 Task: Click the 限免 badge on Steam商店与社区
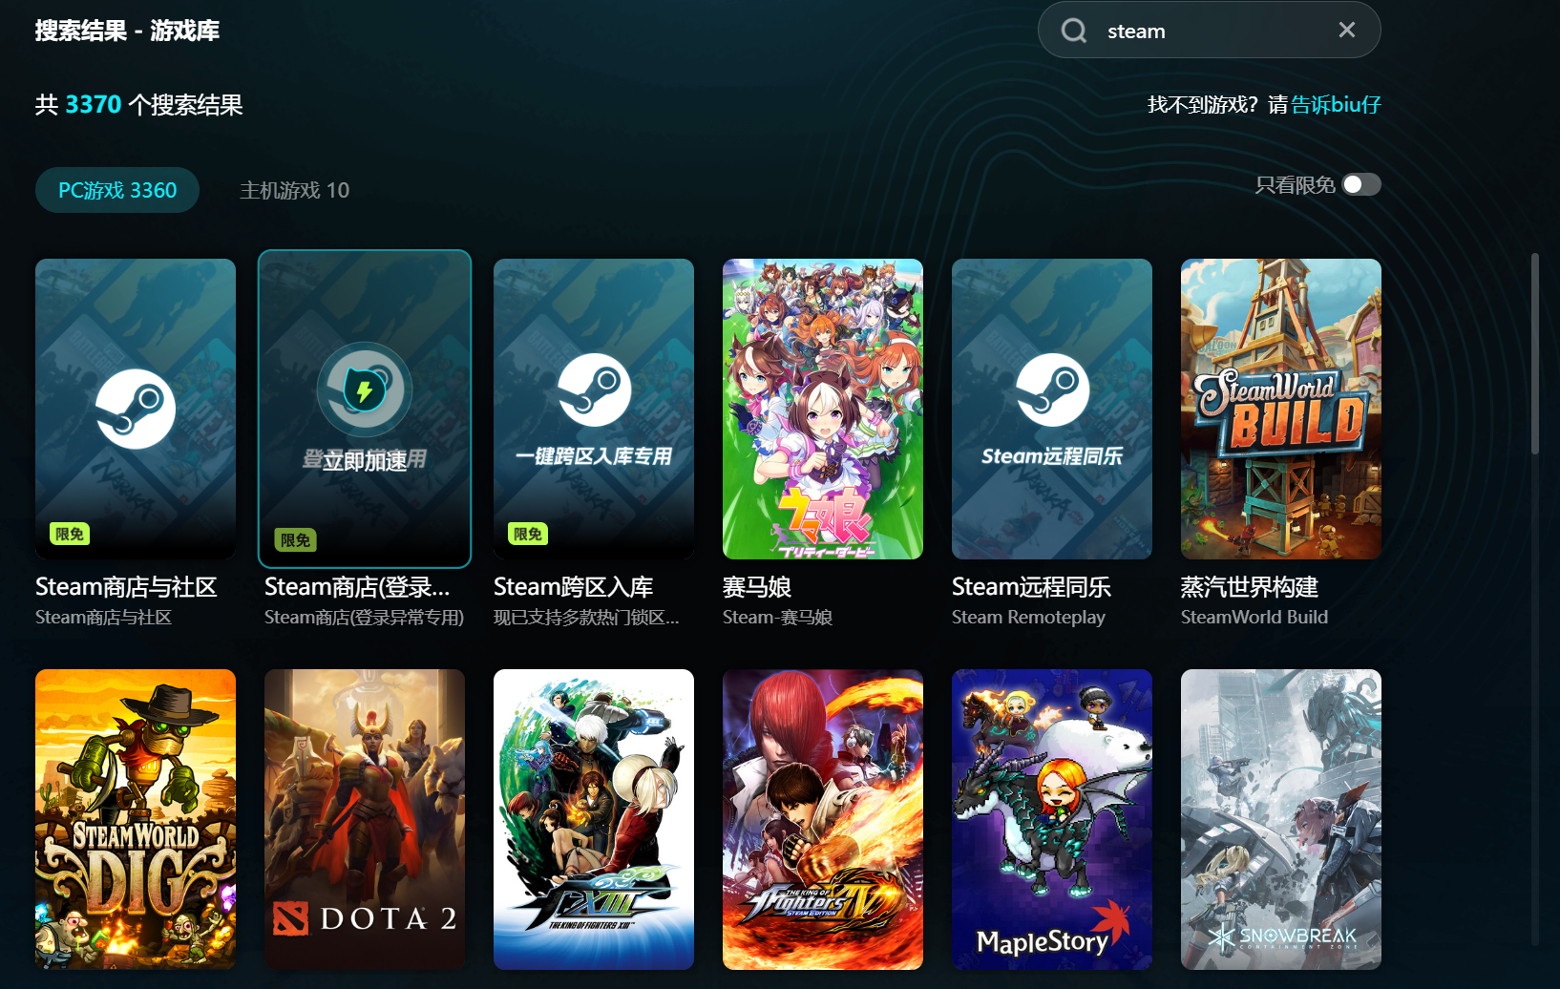tap(70, 534)
